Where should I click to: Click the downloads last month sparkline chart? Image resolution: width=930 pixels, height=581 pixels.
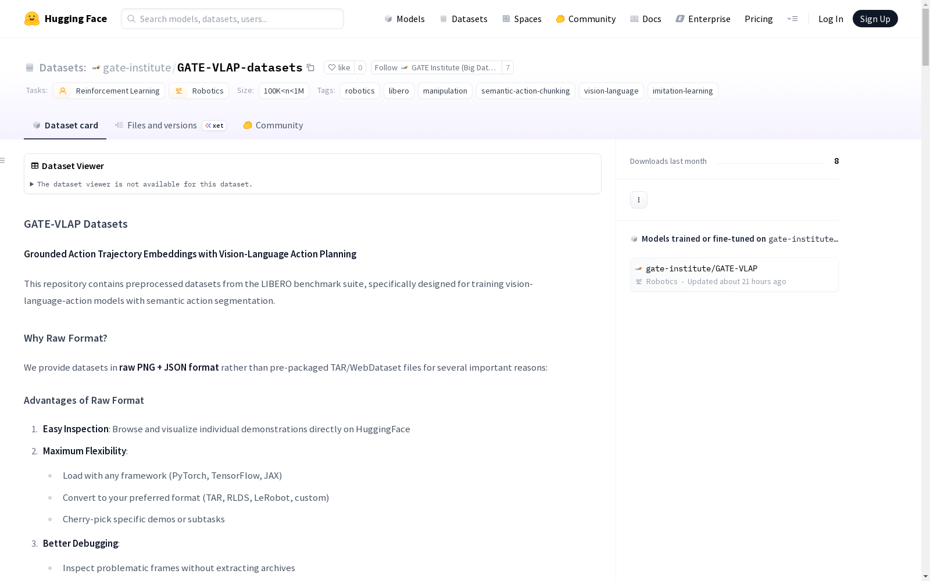click(770, 162)
